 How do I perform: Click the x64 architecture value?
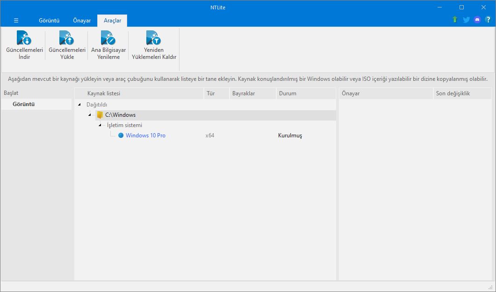[x=210, y=135]
